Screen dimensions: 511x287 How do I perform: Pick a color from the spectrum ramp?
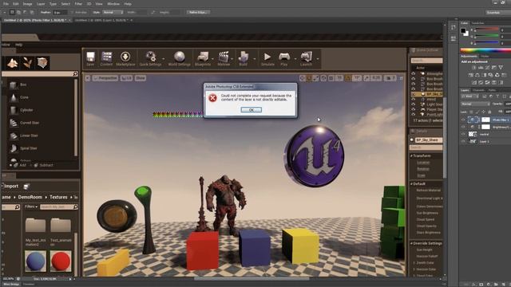485,50
